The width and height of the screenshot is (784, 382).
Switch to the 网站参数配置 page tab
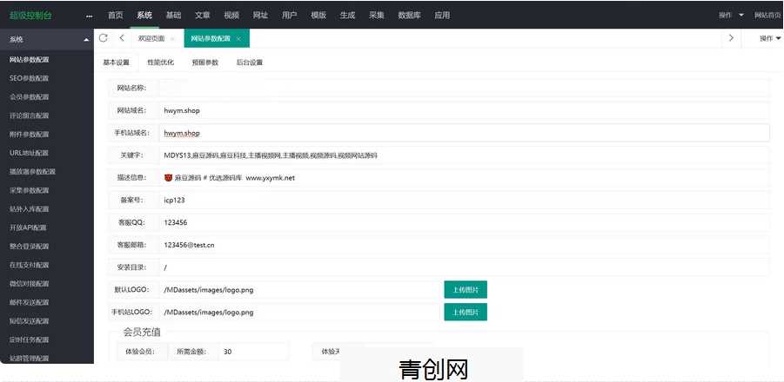pyautogui.click(x=209, y=38)
